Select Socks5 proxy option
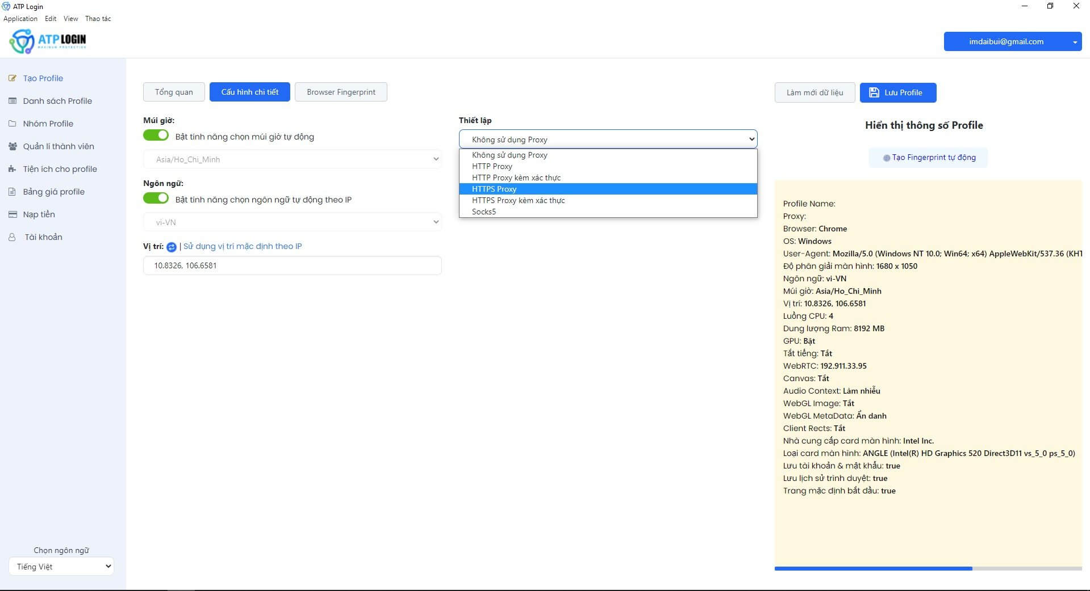This screenshot has width=1090, height=591. click(x=608, y=212)
